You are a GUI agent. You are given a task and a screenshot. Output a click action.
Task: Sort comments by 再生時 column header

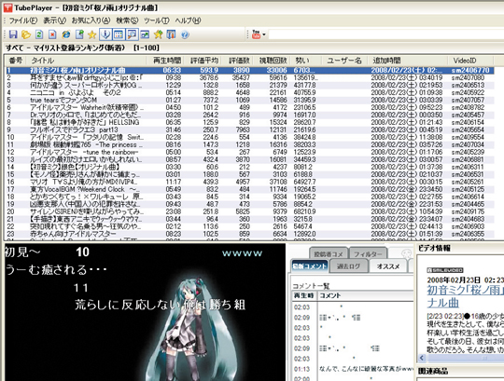304,295
